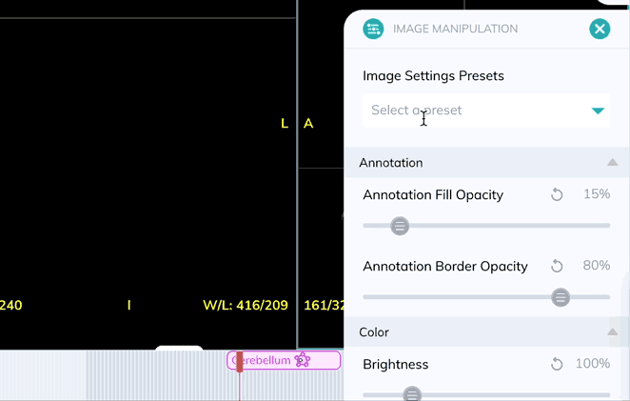This screenshot has height=401, width=630.
Task: Click the Annotation Border Opacity slider handle
Action: click(x=561, y=297)
